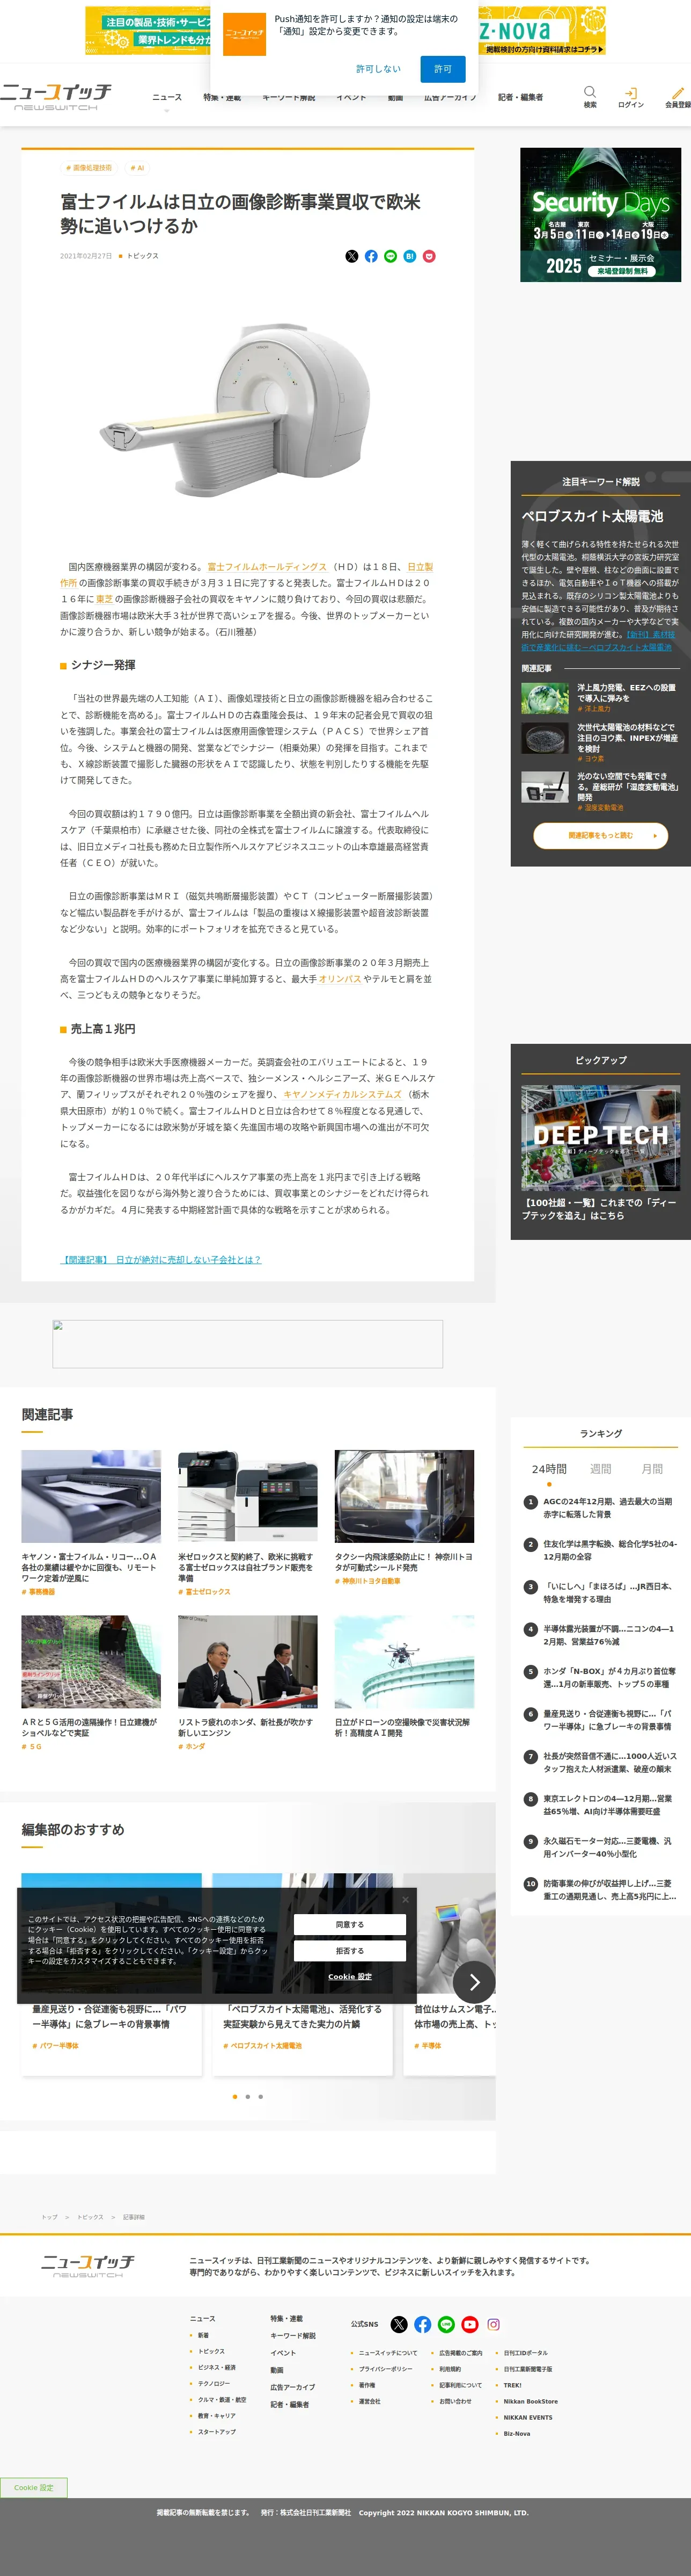Open the footer YouTube icon
This screenshot has width=691, height=2576.
[471, 2324]
